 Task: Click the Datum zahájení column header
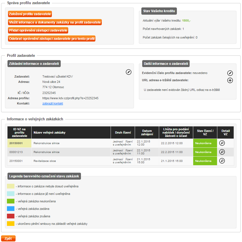click(x=147, y=132)
